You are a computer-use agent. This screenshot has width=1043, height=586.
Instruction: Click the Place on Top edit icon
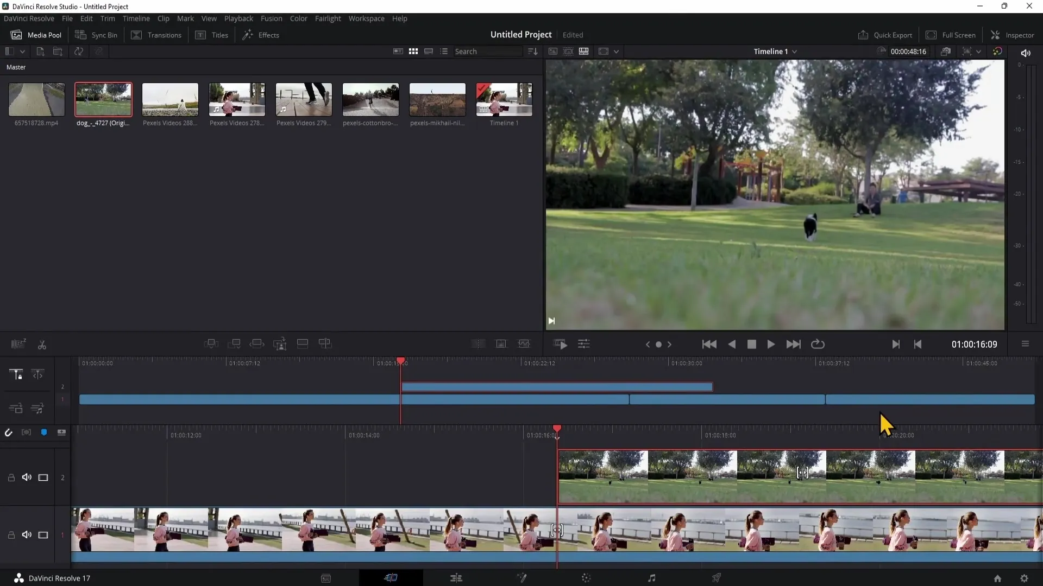pos(303,344)
